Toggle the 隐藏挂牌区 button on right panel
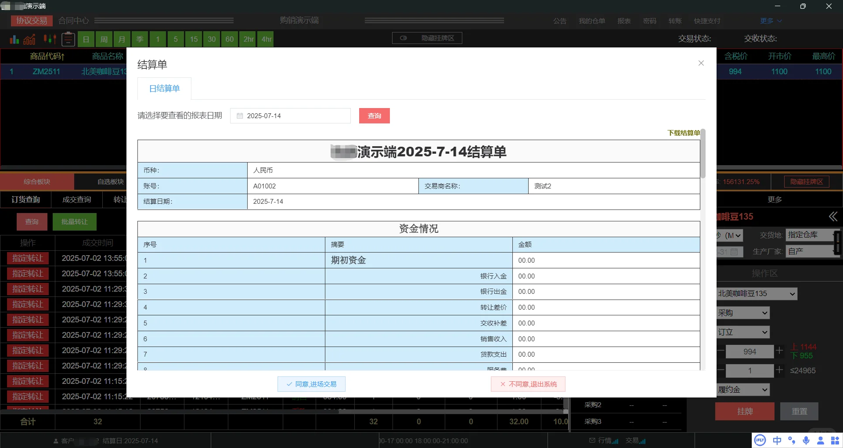This screenshot has height=448, width=843. click(x=806, y=181)
